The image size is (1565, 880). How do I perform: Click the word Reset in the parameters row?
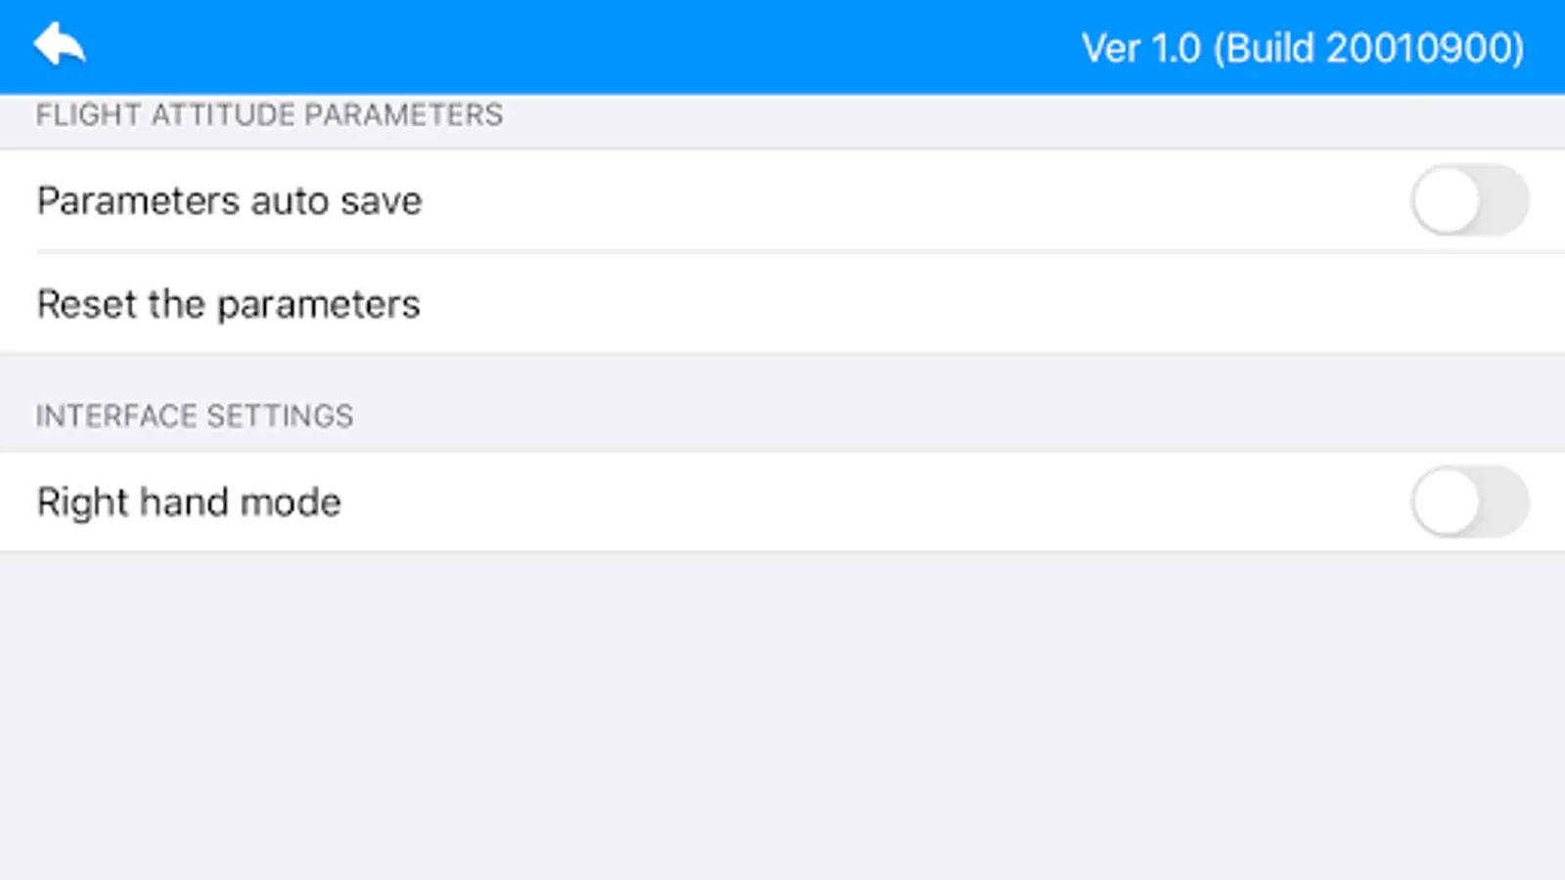pyautogui.click(x=87, y=304)
